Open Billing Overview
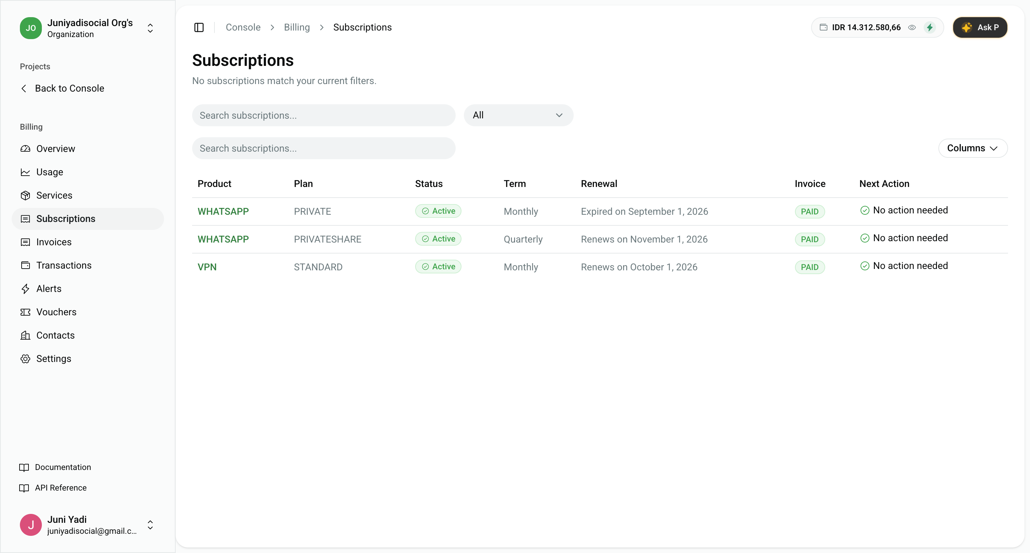The height and width of the screenshot is (553, 1030). pyautogui.click(x=87, y=149)
